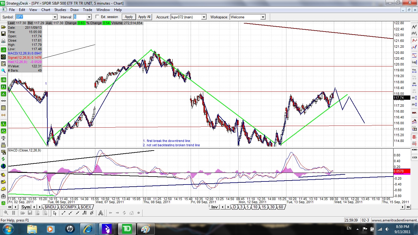Select the Inv tab

pos(215,207)
